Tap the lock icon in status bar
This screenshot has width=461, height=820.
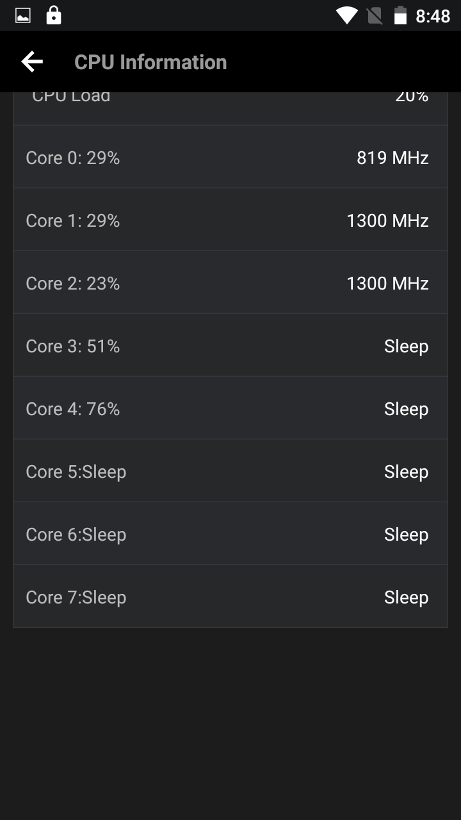tap(54, 15)
